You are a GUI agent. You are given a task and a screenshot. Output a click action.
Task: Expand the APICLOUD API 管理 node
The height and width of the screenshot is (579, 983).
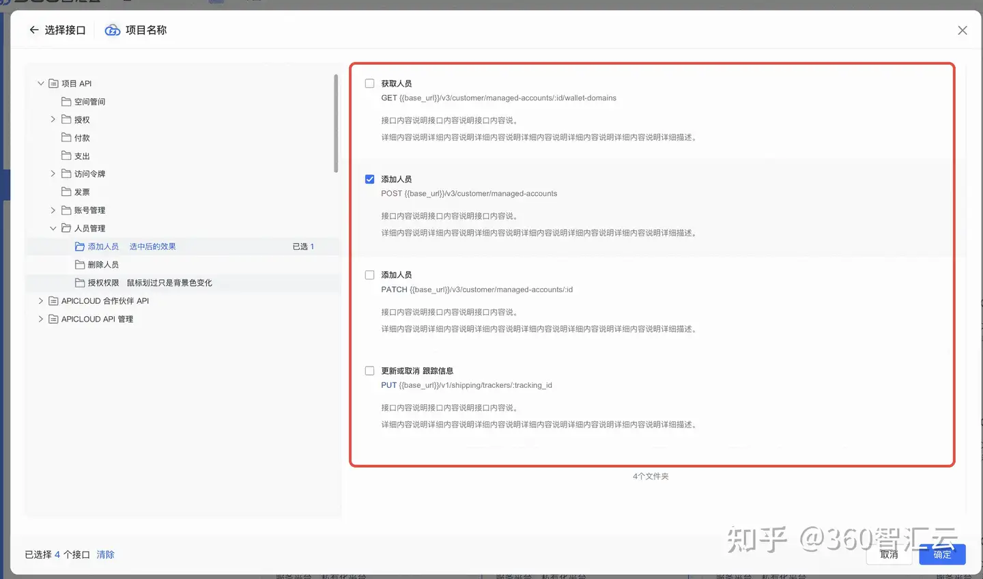pos(40,319)
